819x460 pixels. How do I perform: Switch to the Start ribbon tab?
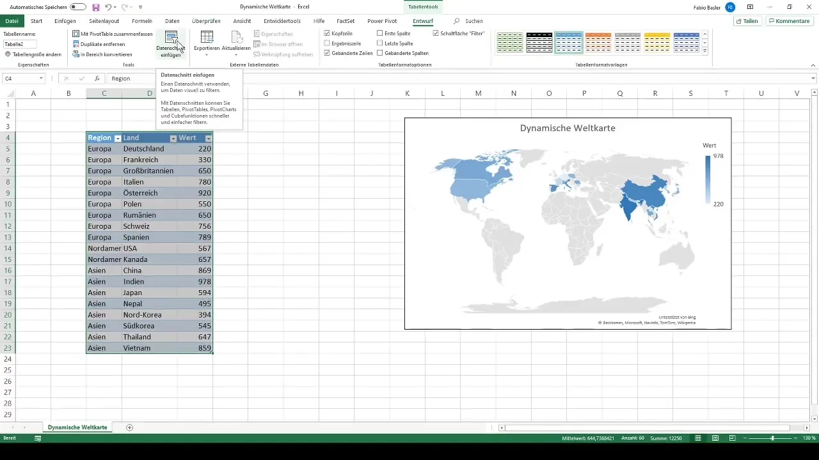tap(36, 21)
